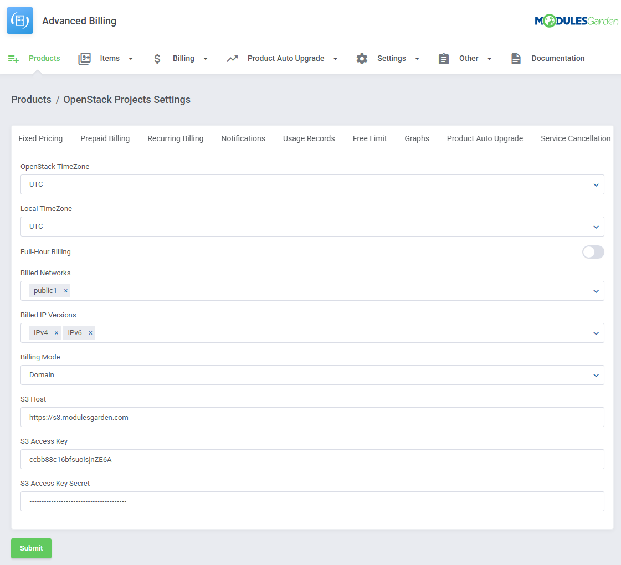This screenshot has height=565, width=621.
Task: Enable the Full-Hour Billing toggle
Action: coord(593,252)
